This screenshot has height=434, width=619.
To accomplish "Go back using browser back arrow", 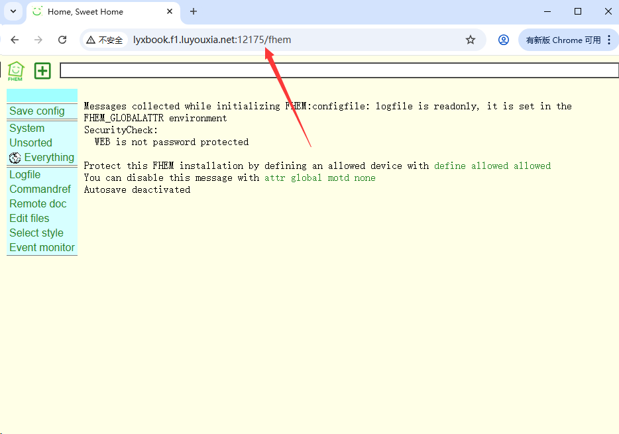I will [15, 40].
